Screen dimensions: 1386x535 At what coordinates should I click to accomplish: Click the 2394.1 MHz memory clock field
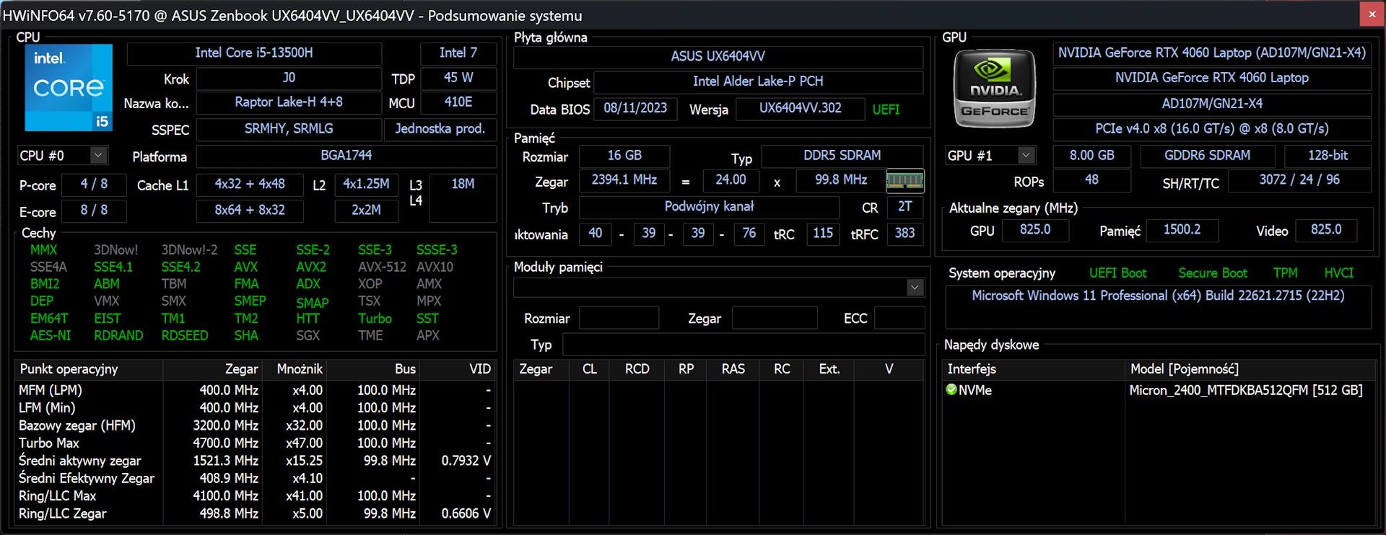(x=624, y=180)
